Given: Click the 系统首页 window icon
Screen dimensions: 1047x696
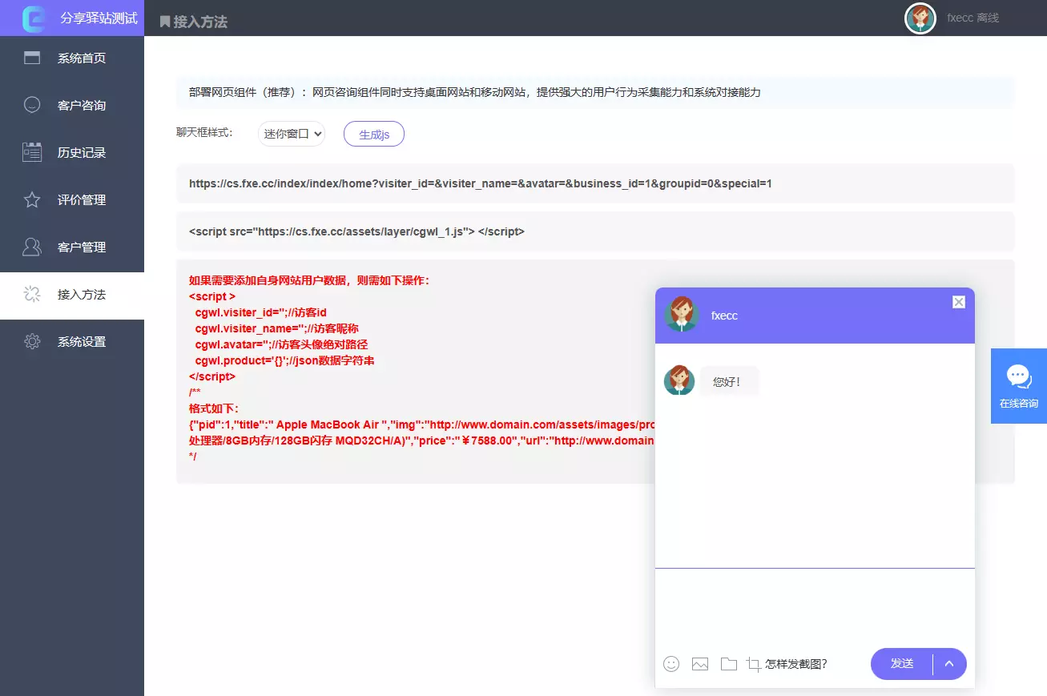Looking at the screenshot, I should pos(32,58).
